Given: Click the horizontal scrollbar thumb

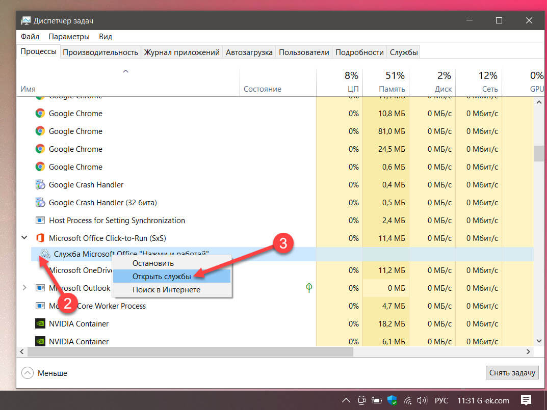Looking at the screenshot, I should tap(191, 352).
